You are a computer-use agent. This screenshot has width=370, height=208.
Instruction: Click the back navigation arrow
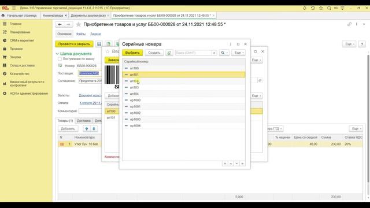pos(60,24)
